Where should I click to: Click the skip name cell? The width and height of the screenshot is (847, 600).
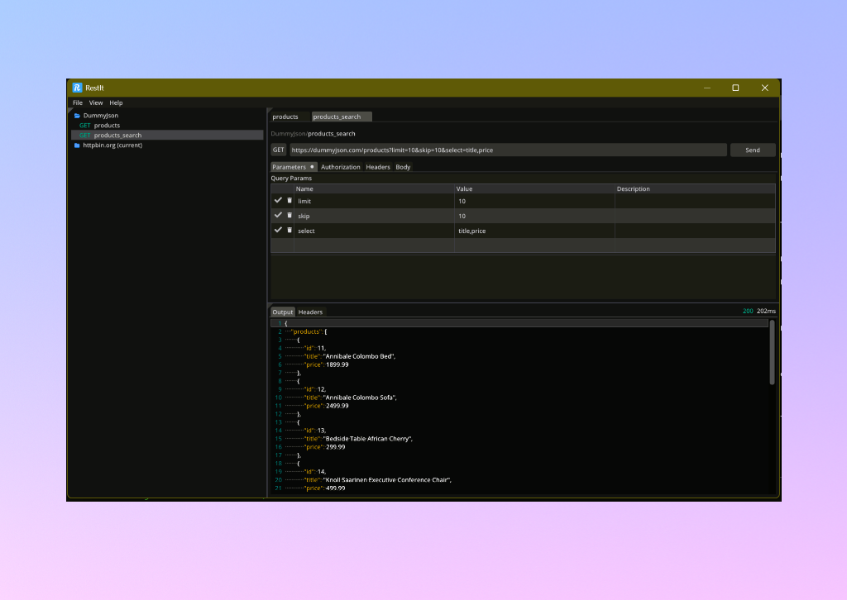374,216
